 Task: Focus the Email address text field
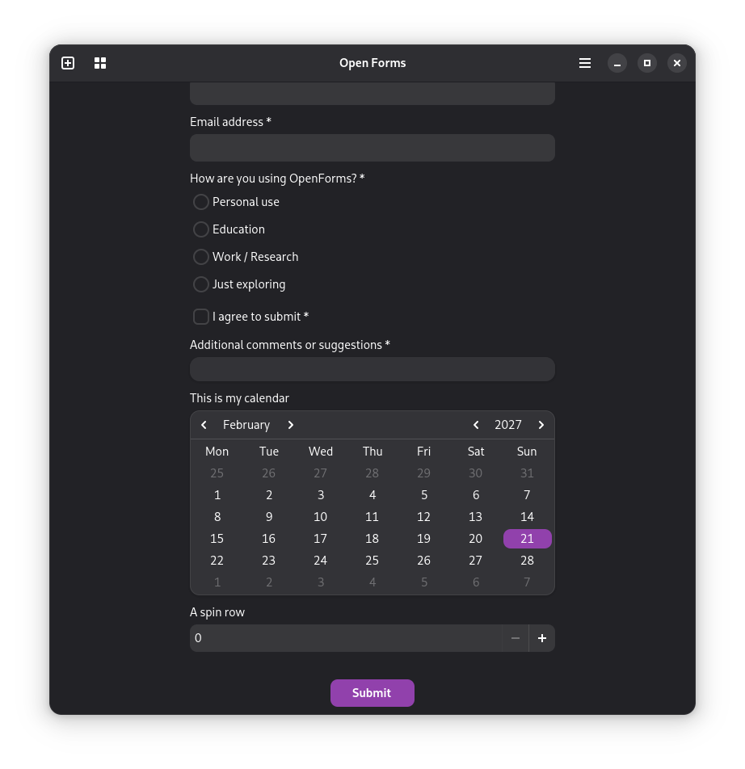point(372,148)
